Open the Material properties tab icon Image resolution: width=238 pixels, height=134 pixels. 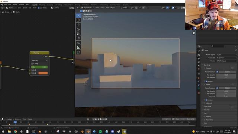(199, 93)
